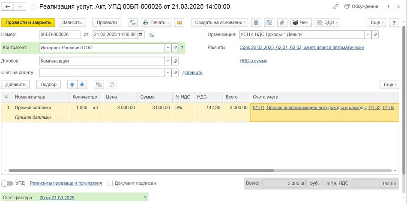Click the envelope email icon
Image resolution: width=407 pixels, height=204 pixels.
tap(179, 22)
